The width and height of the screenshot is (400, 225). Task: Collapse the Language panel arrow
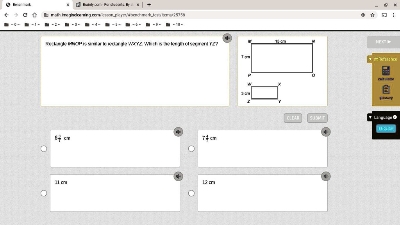tap(370, 117)
